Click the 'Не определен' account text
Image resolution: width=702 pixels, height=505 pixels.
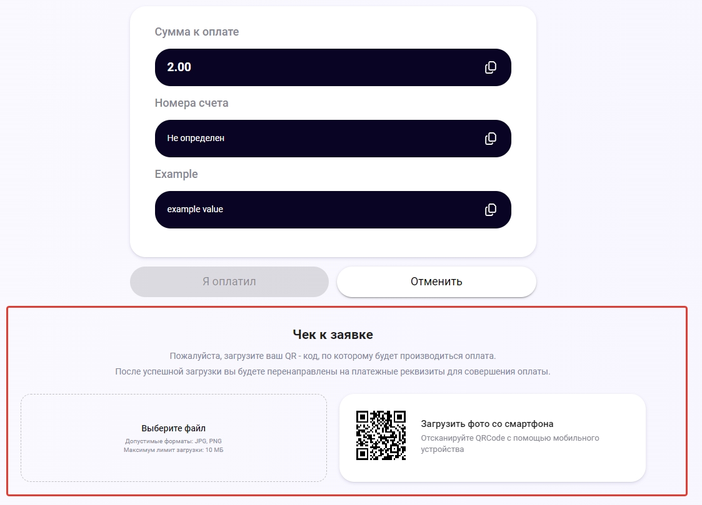click(196, 139)
